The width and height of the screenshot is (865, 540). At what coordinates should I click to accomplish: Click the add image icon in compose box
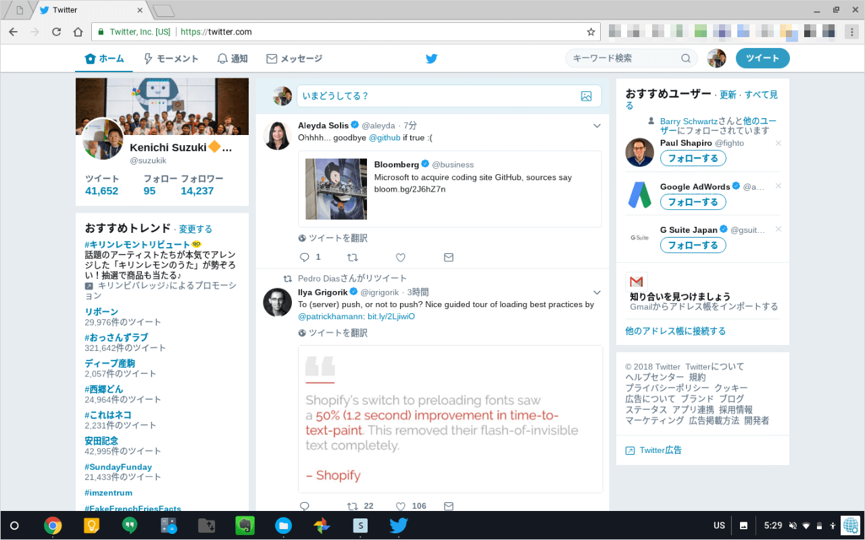(586, 96)
